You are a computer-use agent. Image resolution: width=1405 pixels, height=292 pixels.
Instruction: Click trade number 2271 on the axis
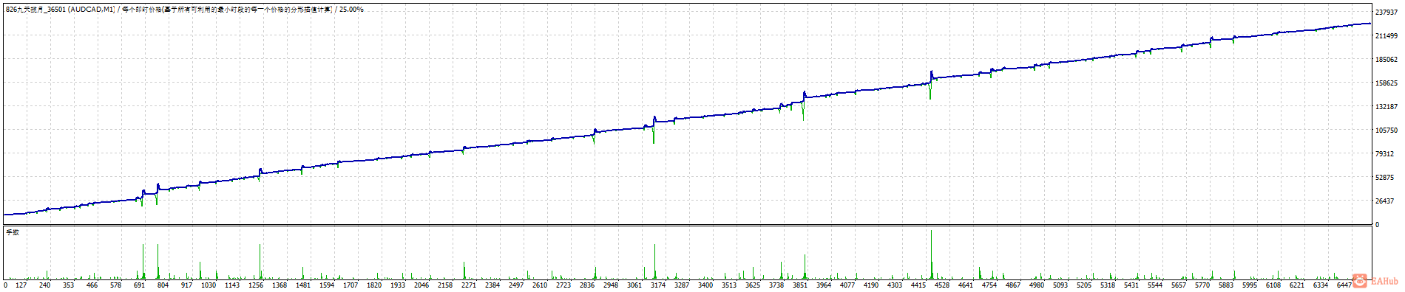coord(469,285)
